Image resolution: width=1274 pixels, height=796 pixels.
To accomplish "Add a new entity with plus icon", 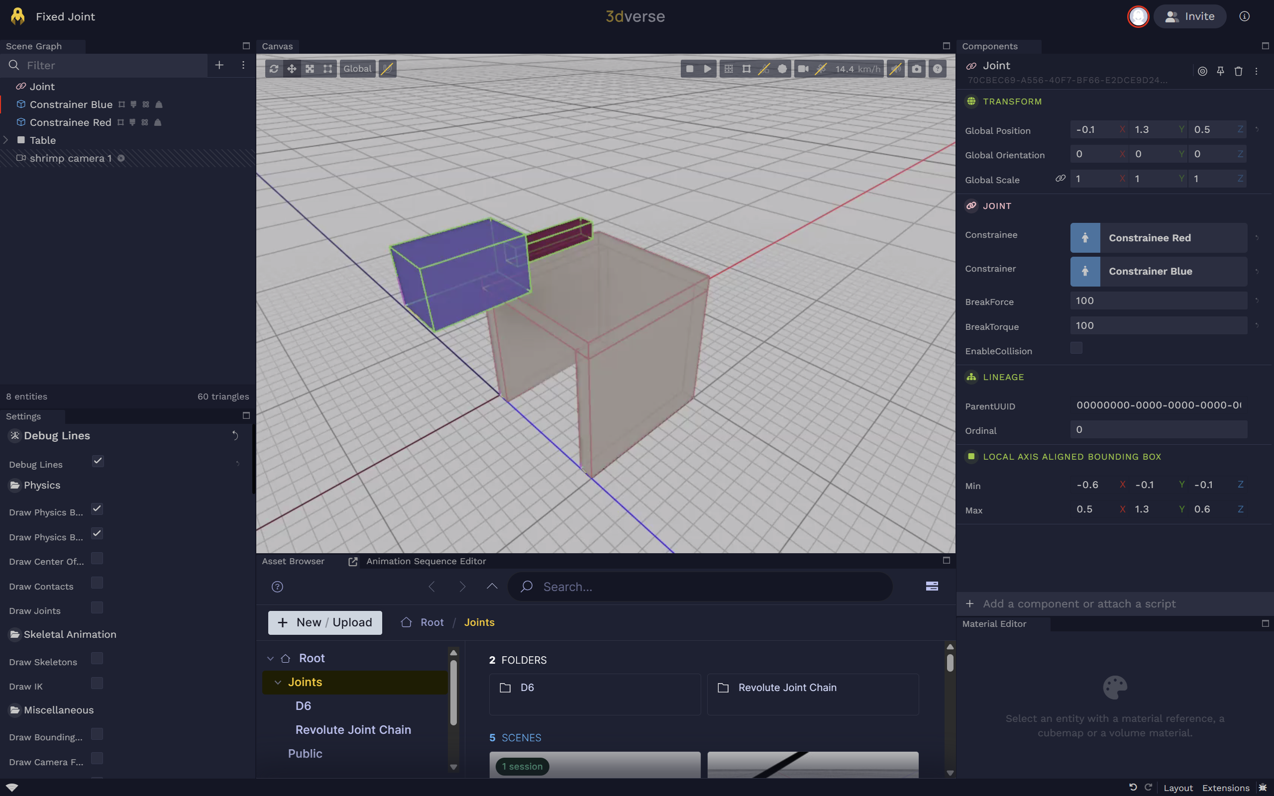I will pyautogui.click(x=219, y=65).
